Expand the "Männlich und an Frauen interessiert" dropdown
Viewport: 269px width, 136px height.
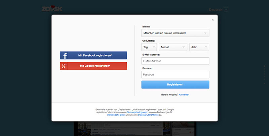[x=175, y=33]
